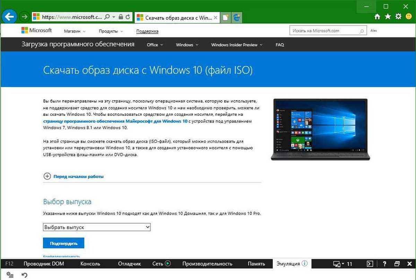
Task: Click the Искать на Microsoft.com search field
Action: pyautogui.click(x=323, y=31)
